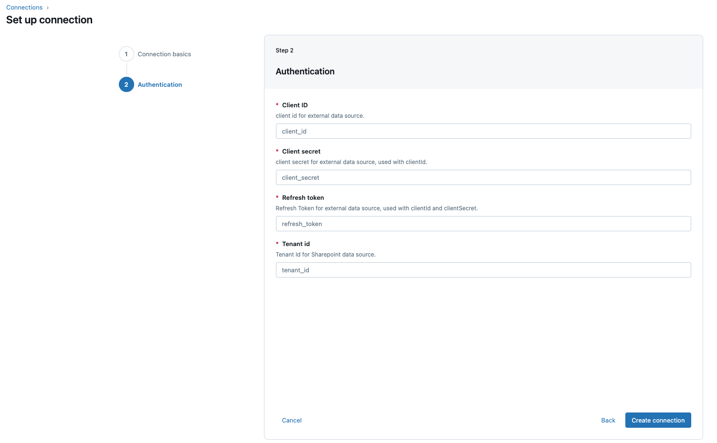Click the breadcrumb chevron after Connections
Screen dimensions: 717x443
pyautogui.click(x=48, y=7)
